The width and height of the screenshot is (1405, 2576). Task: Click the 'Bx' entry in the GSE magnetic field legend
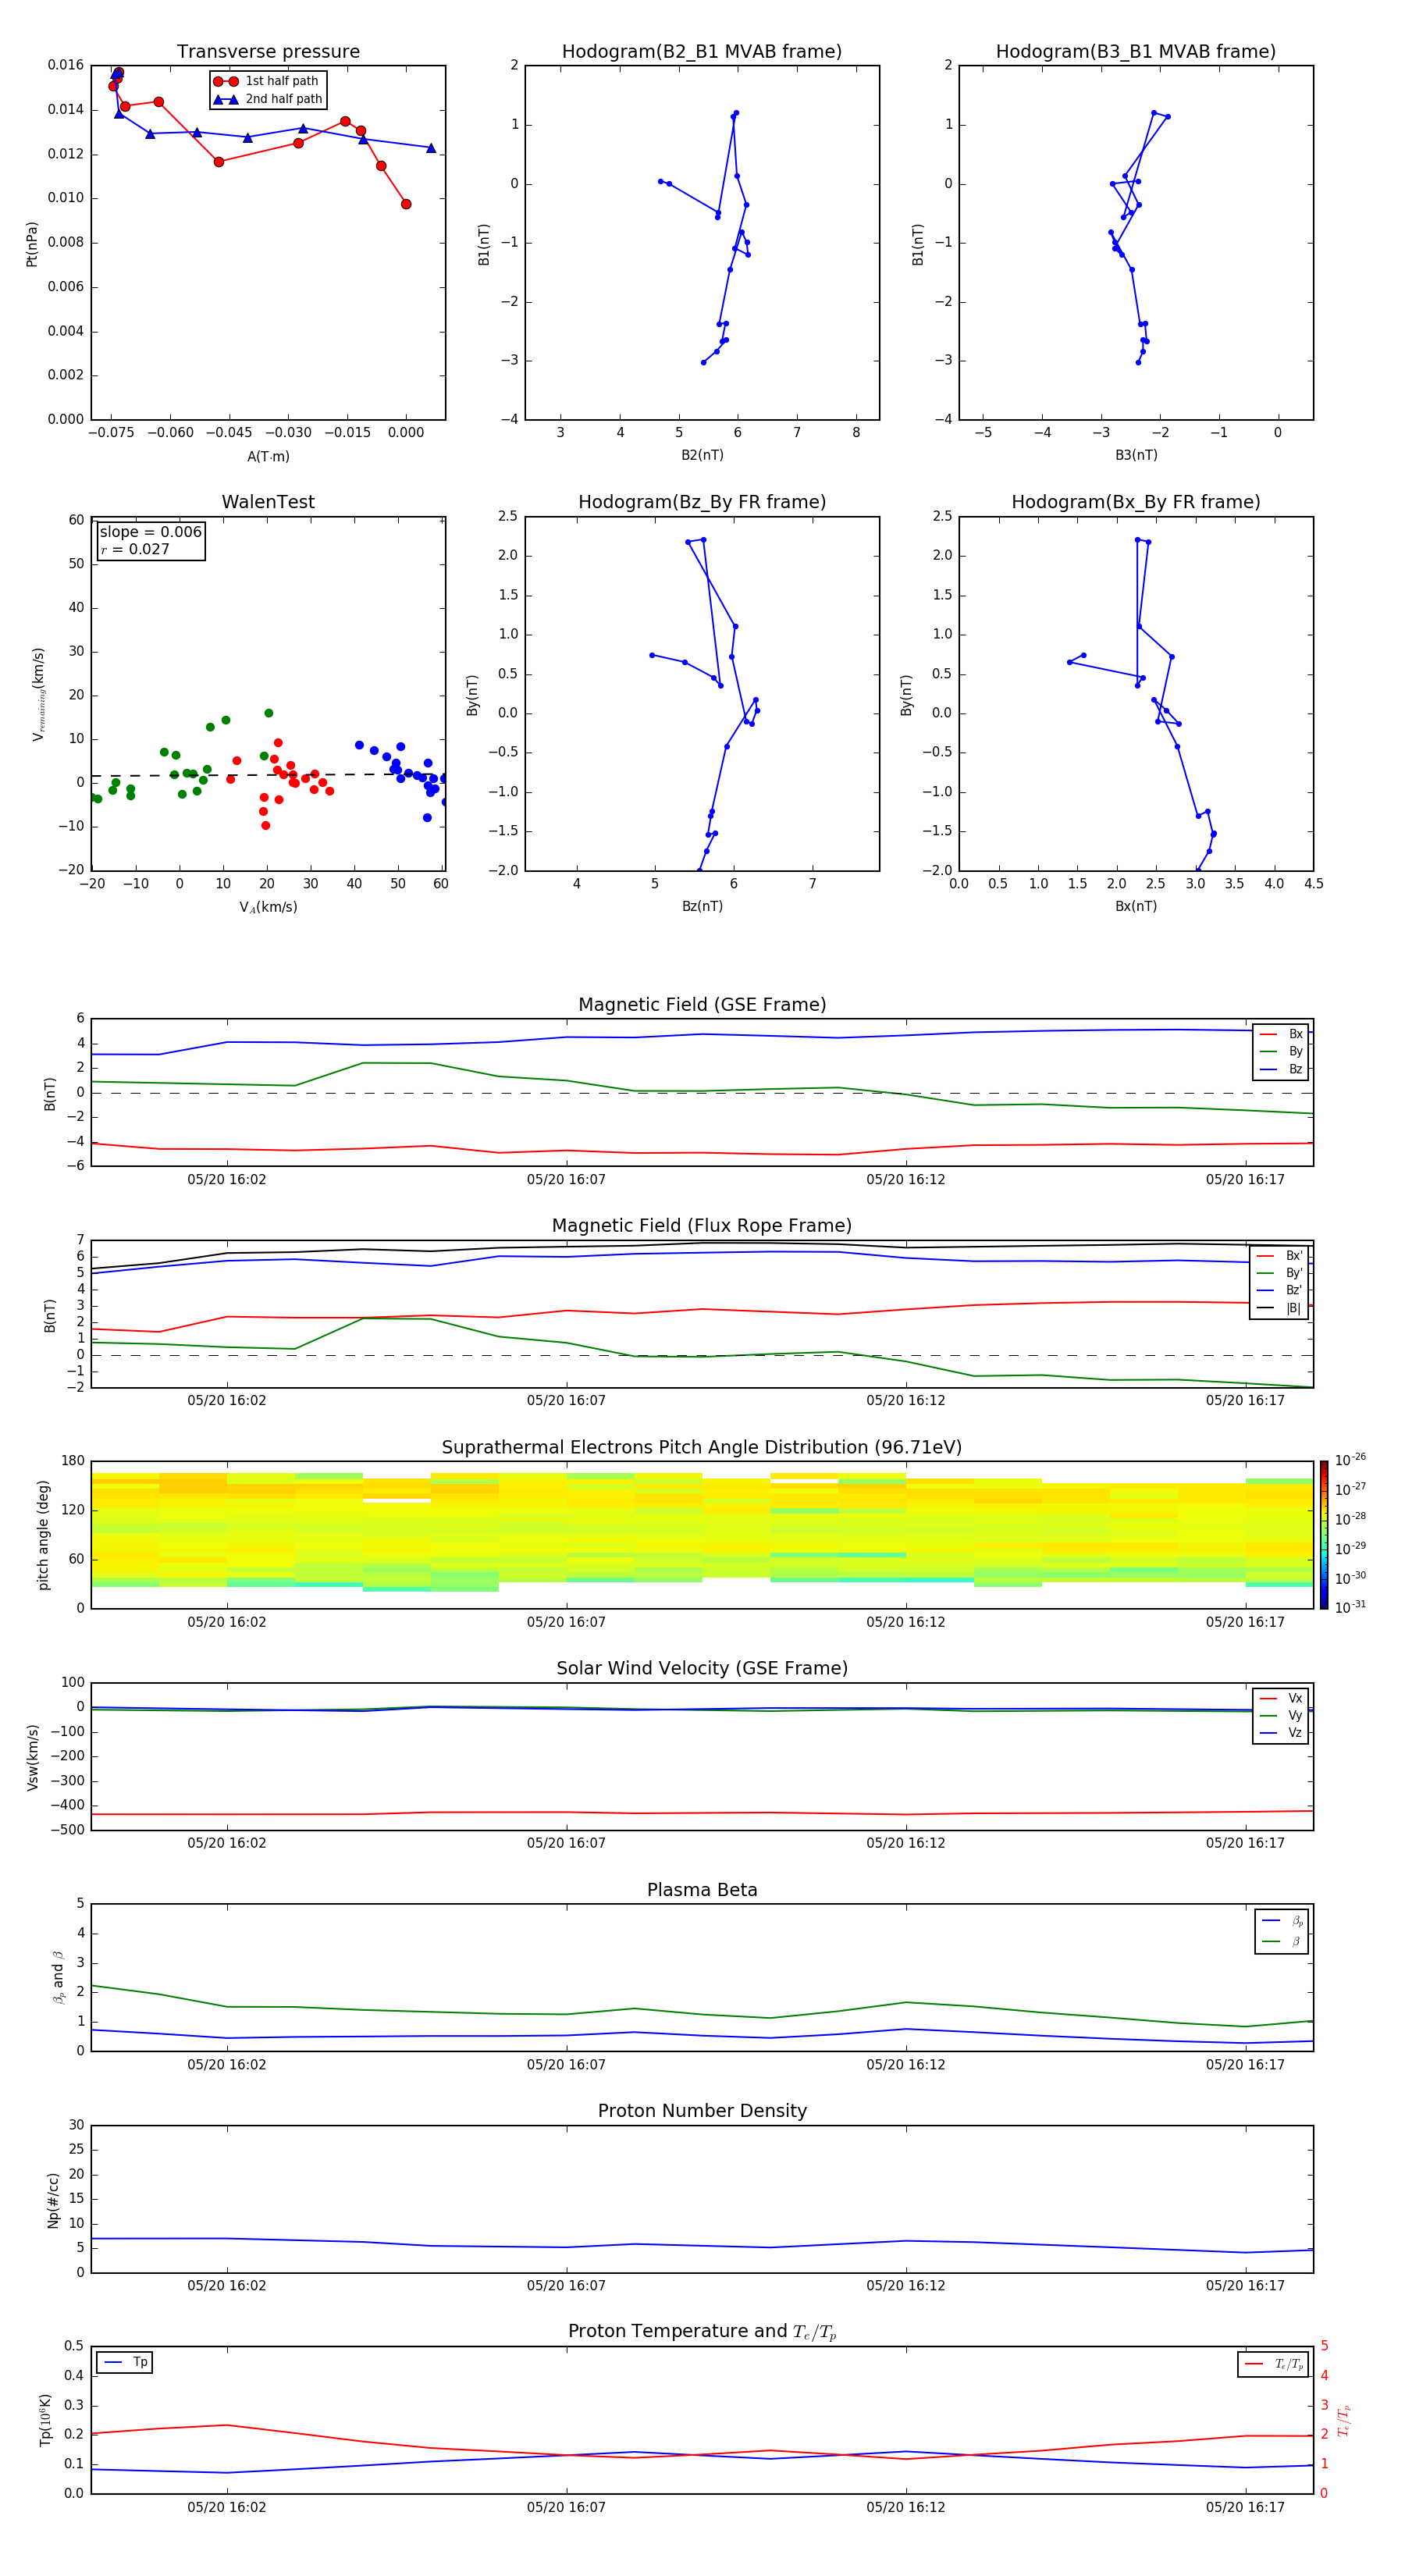(1282, 1034)
